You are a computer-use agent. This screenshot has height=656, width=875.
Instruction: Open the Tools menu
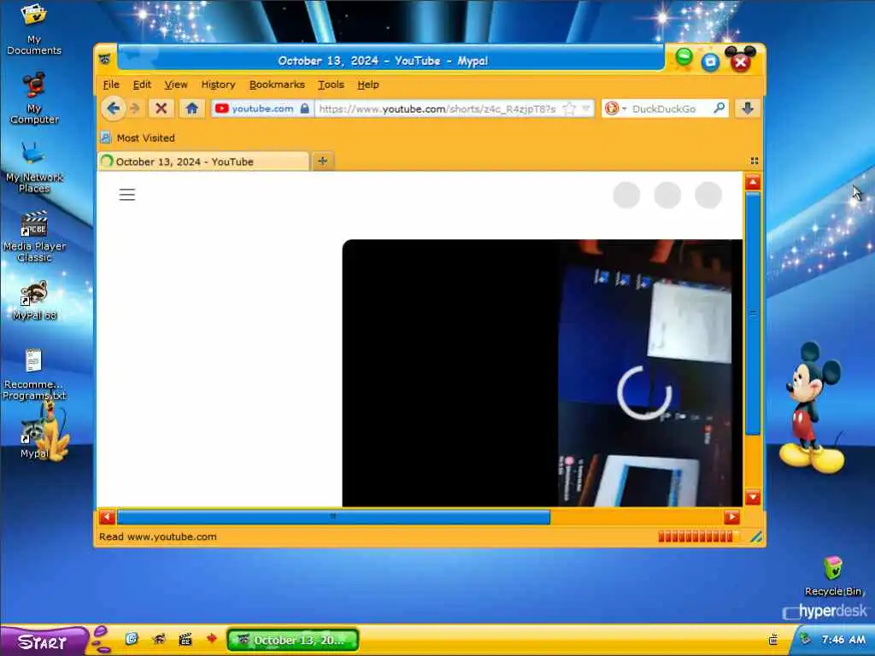coord(331,85)
